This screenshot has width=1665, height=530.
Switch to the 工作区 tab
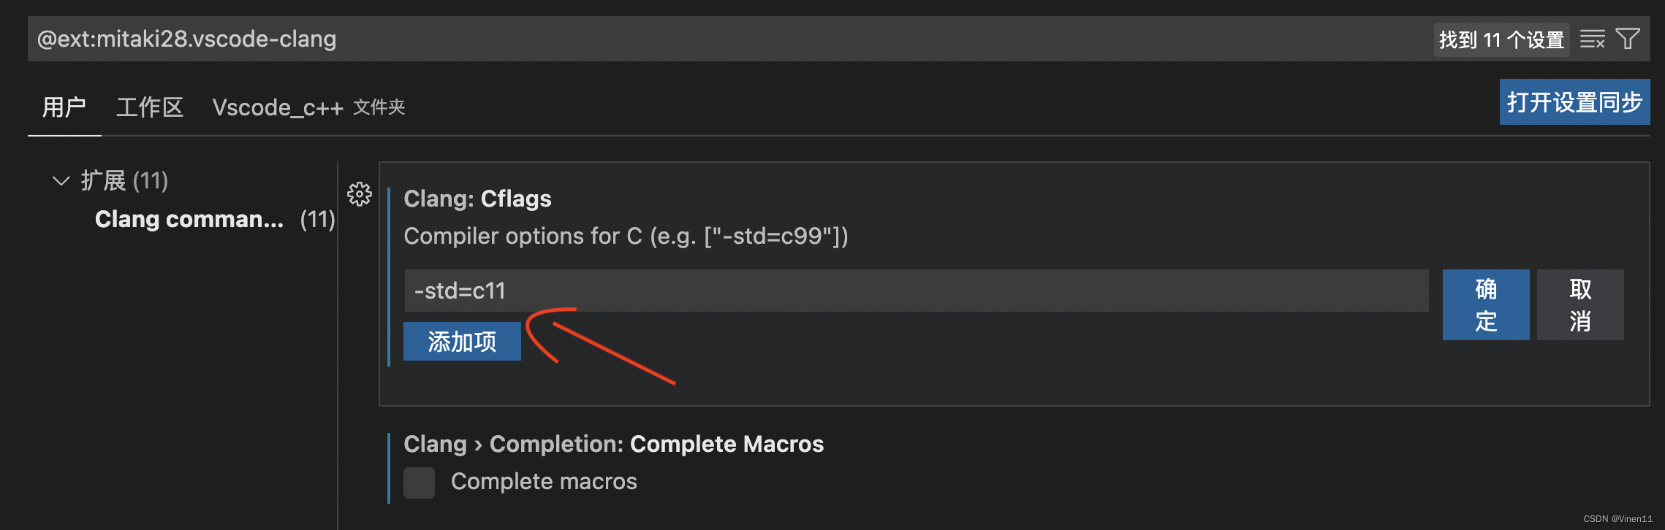(149, 107)
